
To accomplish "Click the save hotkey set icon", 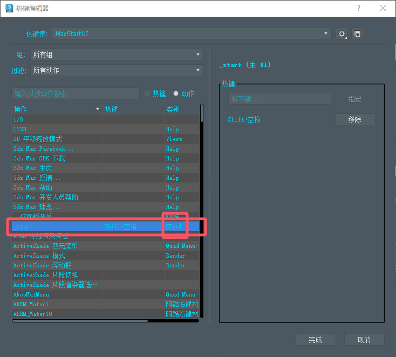I will click(357, 34).
